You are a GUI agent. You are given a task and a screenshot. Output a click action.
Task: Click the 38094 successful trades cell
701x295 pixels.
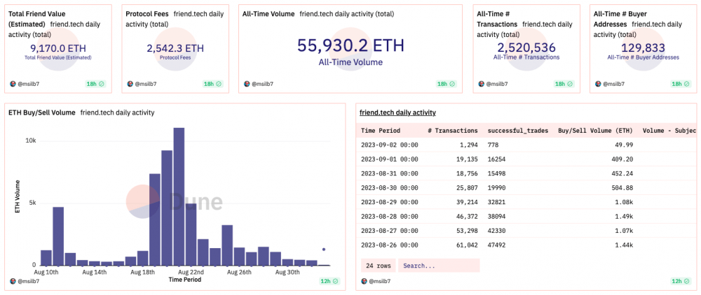[x=497, y=216]
